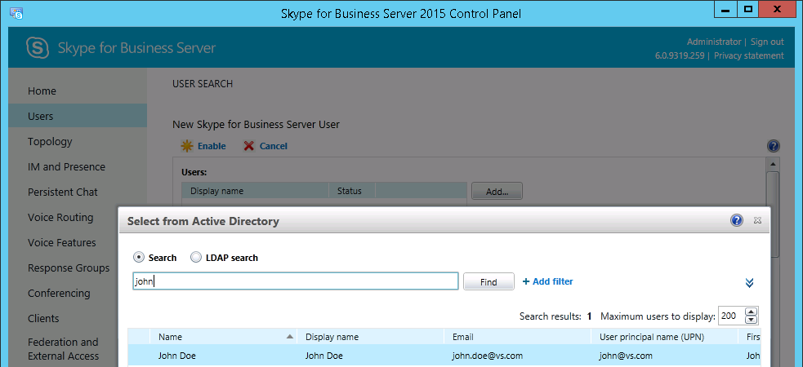
Task: Click Sign out link
Action: pos(767,42)
